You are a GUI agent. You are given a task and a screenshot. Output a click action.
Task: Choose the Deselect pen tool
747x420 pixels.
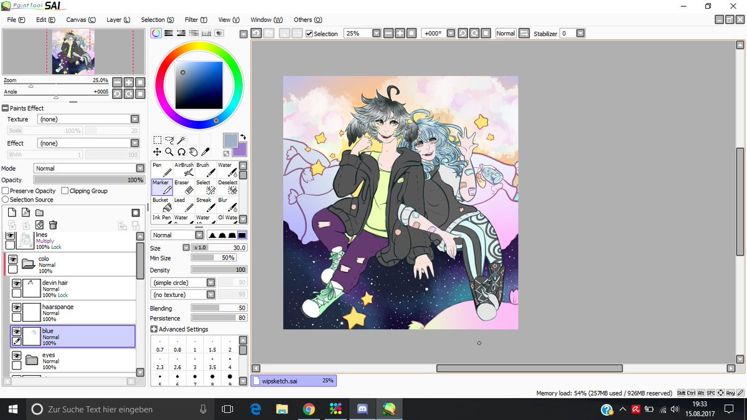(x=227, y=187)
